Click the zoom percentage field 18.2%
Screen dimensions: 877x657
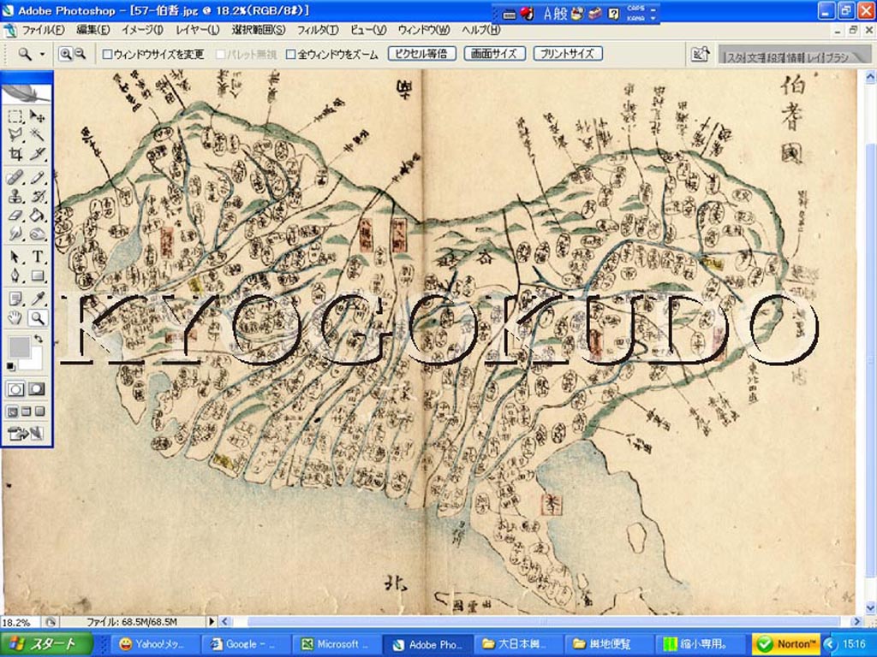point(21,622)
